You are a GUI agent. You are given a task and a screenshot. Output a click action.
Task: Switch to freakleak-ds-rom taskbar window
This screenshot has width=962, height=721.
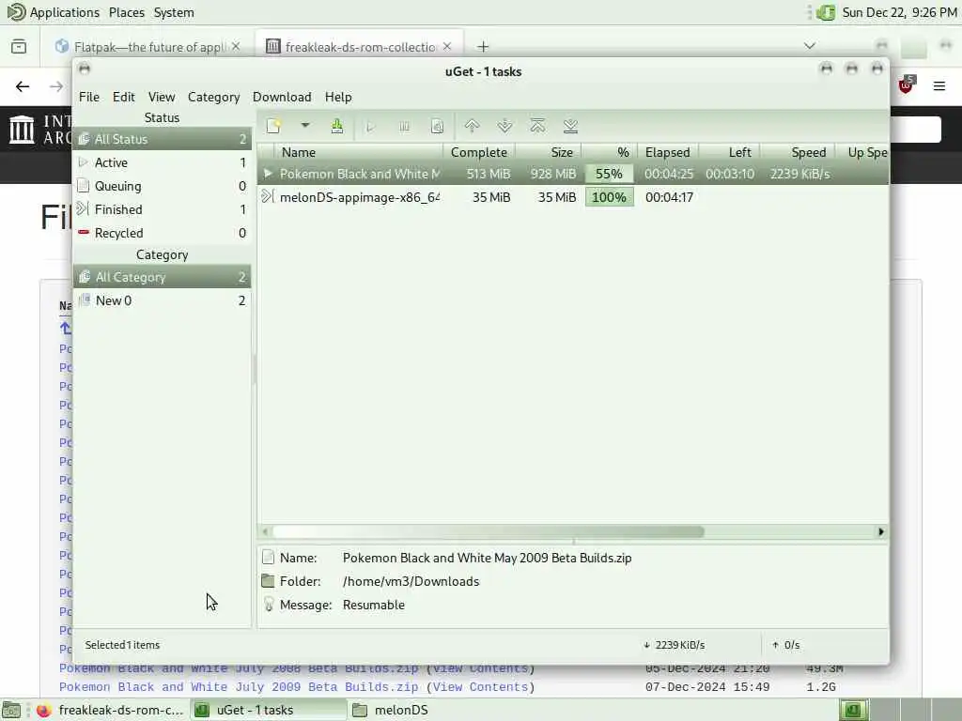click(109, 710)
